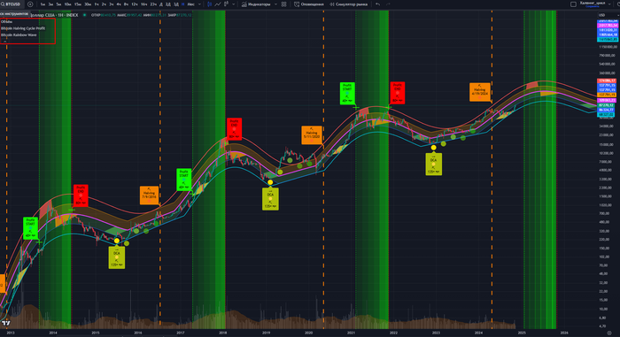Select the 10м timeframe
The height and width of the screenshot is (337, 620).
67,4
